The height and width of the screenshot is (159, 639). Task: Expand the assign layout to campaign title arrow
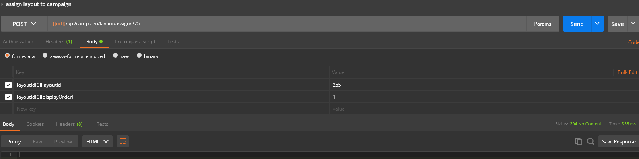coord(2,4)
